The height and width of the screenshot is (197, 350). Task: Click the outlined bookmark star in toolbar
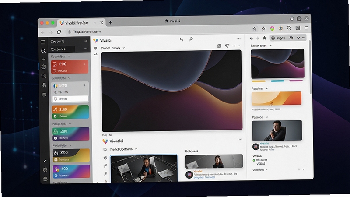point(263,28)
